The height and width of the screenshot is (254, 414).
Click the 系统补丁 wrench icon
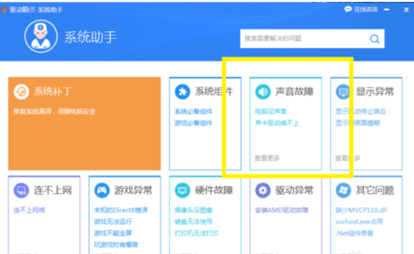(x=21, y=92)
